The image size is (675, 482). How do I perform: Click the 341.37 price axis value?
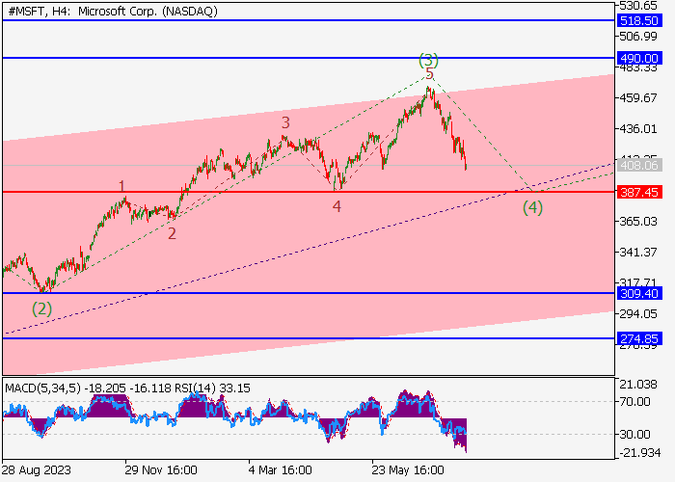(x=638, y=253)
